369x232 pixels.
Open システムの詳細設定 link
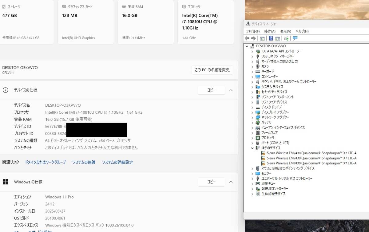pos(117,162)
